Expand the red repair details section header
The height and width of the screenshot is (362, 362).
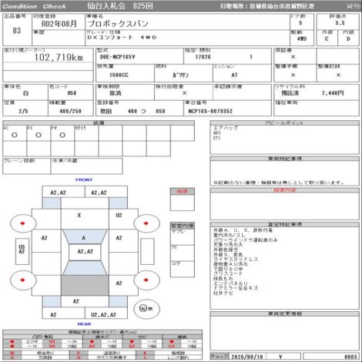point(284,190)
